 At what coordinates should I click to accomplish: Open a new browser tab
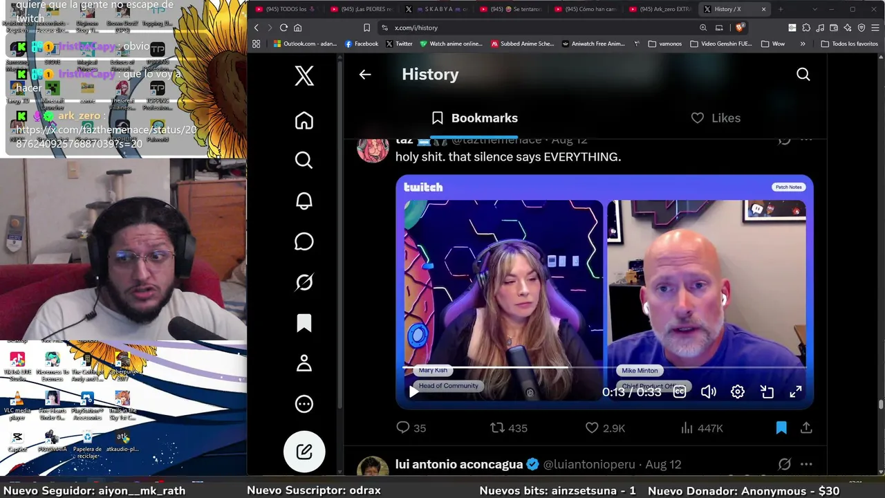click(x=781, y=9)
